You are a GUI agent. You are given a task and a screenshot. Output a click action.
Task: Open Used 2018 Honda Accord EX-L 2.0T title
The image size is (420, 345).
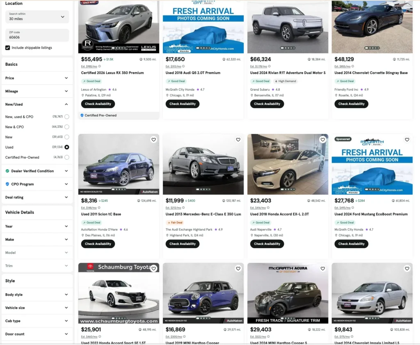pos(279,214)
